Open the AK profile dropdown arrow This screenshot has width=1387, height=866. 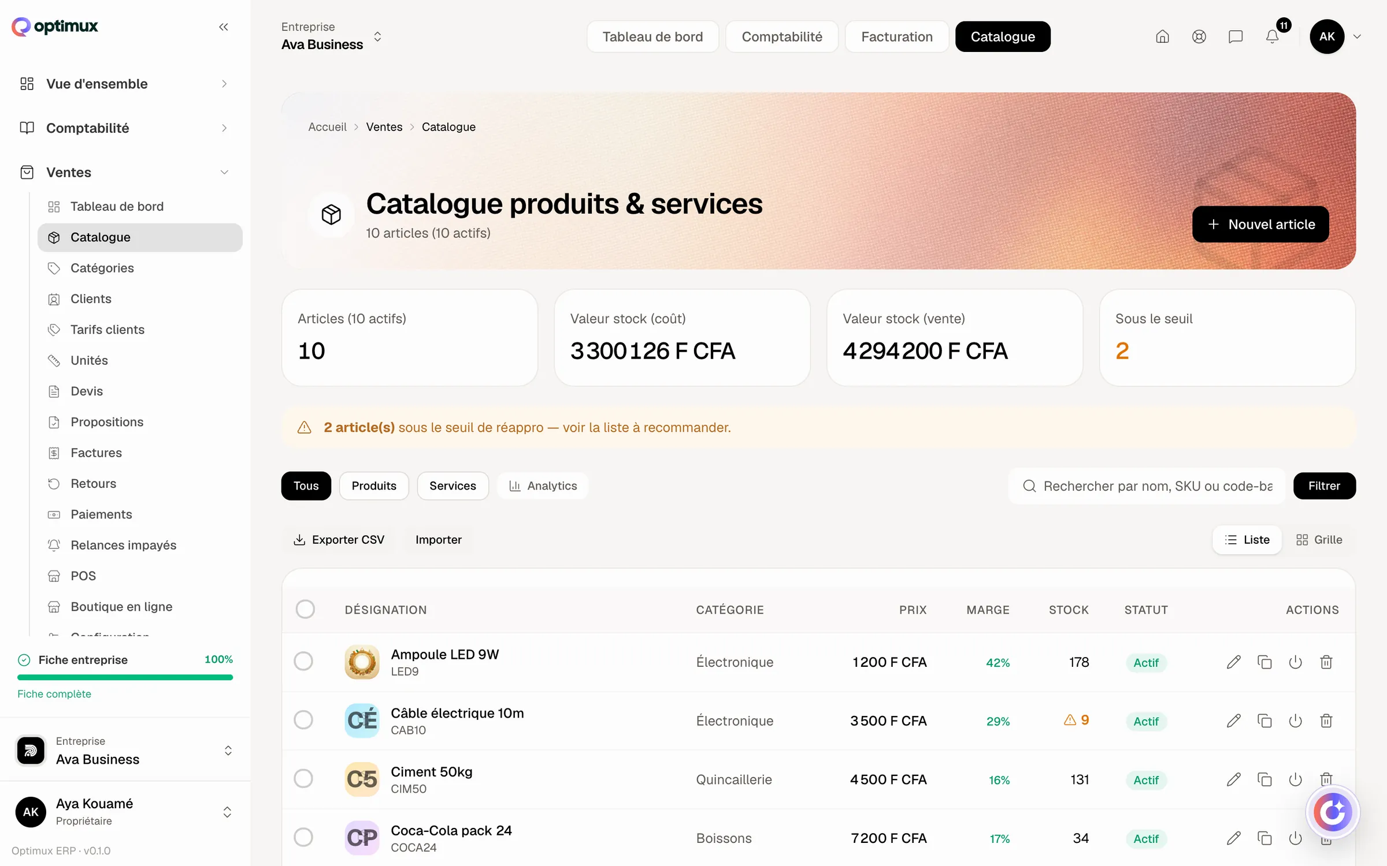(x=1357, y=36)
